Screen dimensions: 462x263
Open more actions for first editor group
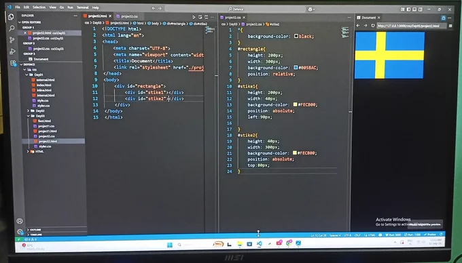[213, 17]
